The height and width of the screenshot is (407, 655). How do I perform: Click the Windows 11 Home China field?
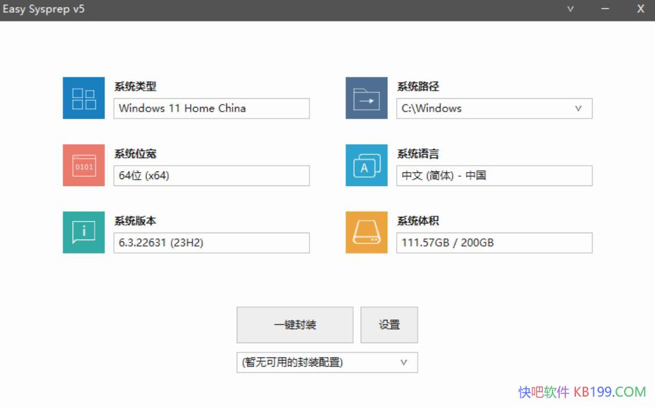pos(211,109)
